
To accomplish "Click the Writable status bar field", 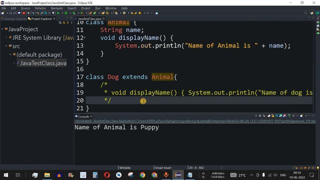I will click(x=125, y=168).
